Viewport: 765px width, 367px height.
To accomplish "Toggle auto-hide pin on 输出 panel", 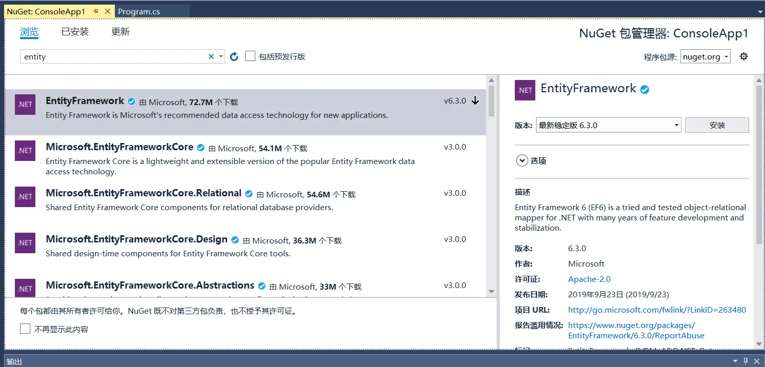I will [x=746, y=361].
